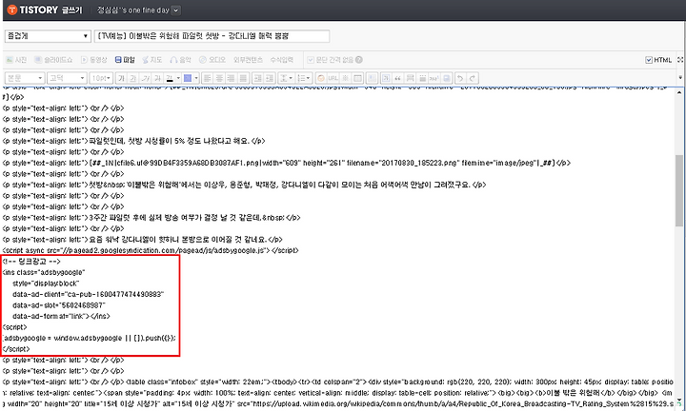Toggle fullscreen editor icon
The width and height of the screenshot is (686, 411).
point(680,60)
